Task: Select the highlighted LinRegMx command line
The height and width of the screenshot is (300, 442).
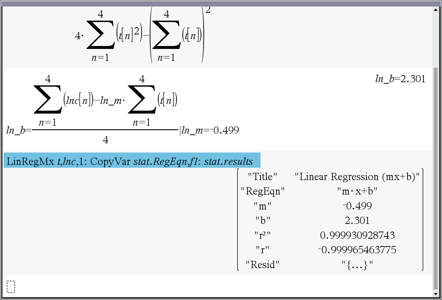Action: click(x=132, y=161)
